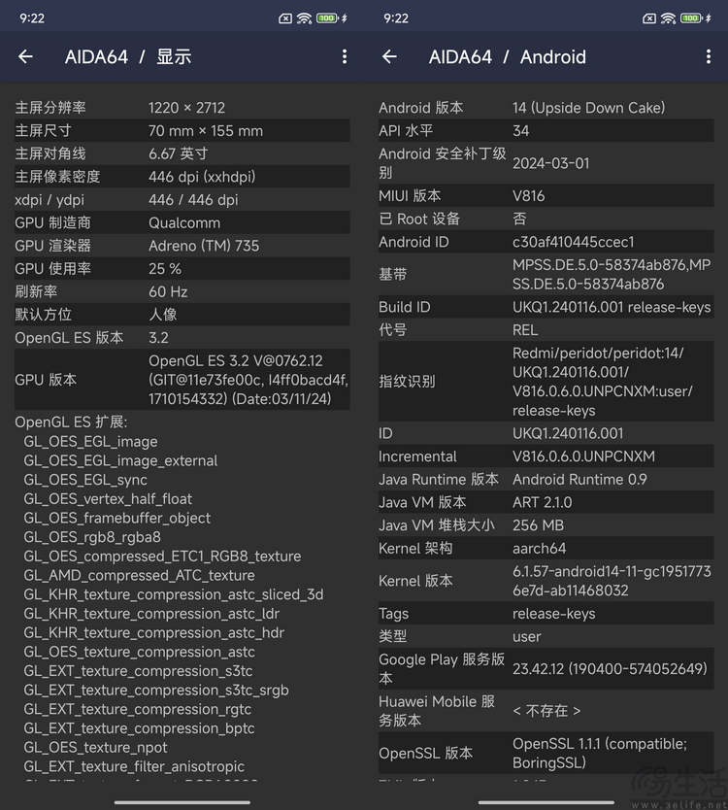Tap GL_OES_rgb8_rgba8 extension entry

pyautogui.click(x=92, y=537)
